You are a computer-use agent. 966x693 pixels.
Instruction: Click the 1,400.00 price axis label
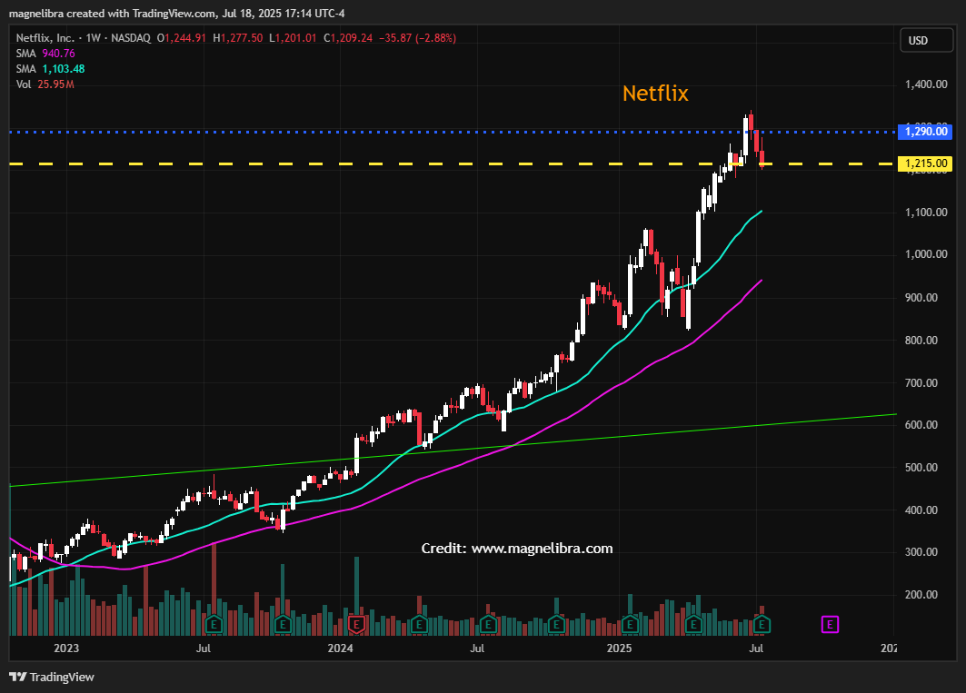point(926,84)
